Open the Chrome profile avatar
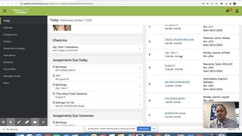Viewport: 242px width, 136px height. [x=235, y=3]
